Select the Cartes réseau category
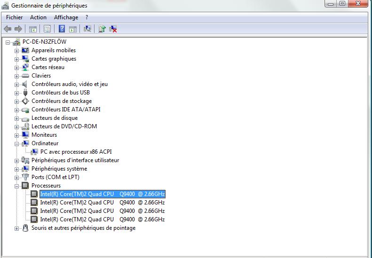The image size is (372, 258). (x=48, y=67)
